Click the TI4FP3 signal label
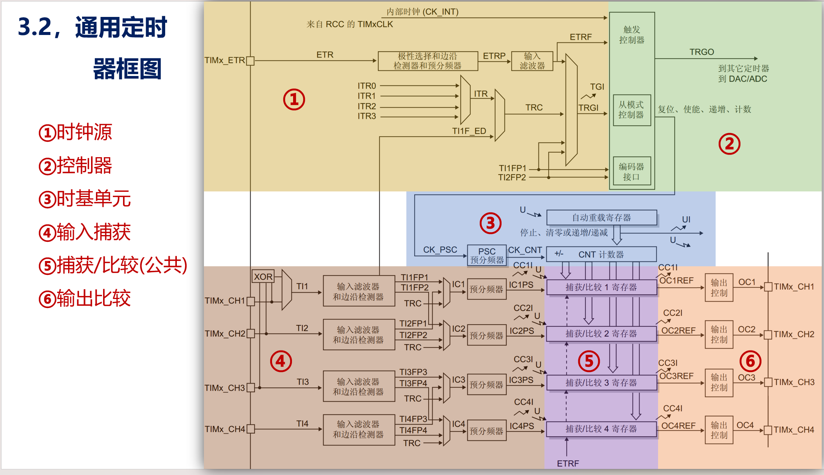824x475 pixels. [413, 419]
